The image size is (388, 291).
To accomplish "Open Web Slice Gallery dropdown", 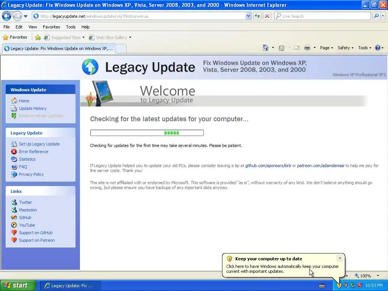I will tap(110, 38).
